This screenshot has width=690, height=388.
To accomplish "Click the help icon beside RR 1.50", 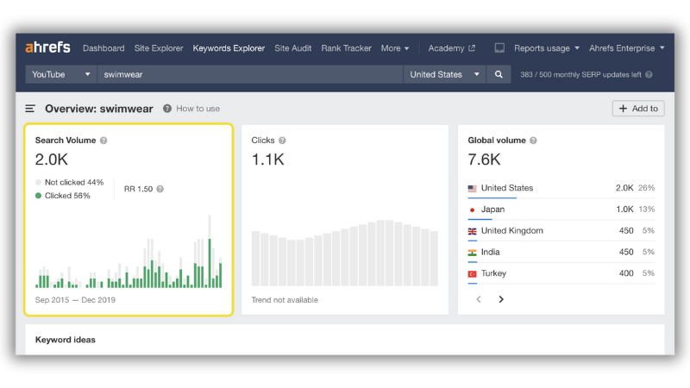I will pyautogui.click(x=160, y=189).
